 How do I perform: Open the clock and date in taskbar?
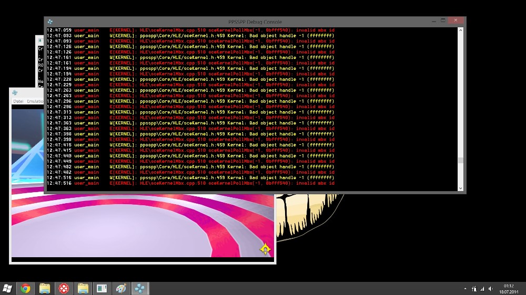(508, 288)
